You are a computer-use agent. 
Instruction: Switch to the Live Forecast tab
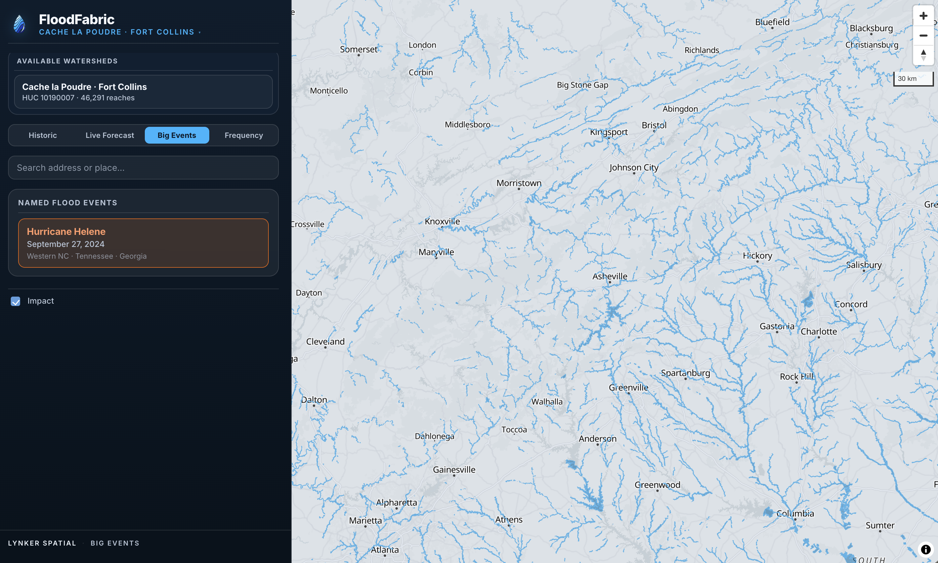coord(110,135)
